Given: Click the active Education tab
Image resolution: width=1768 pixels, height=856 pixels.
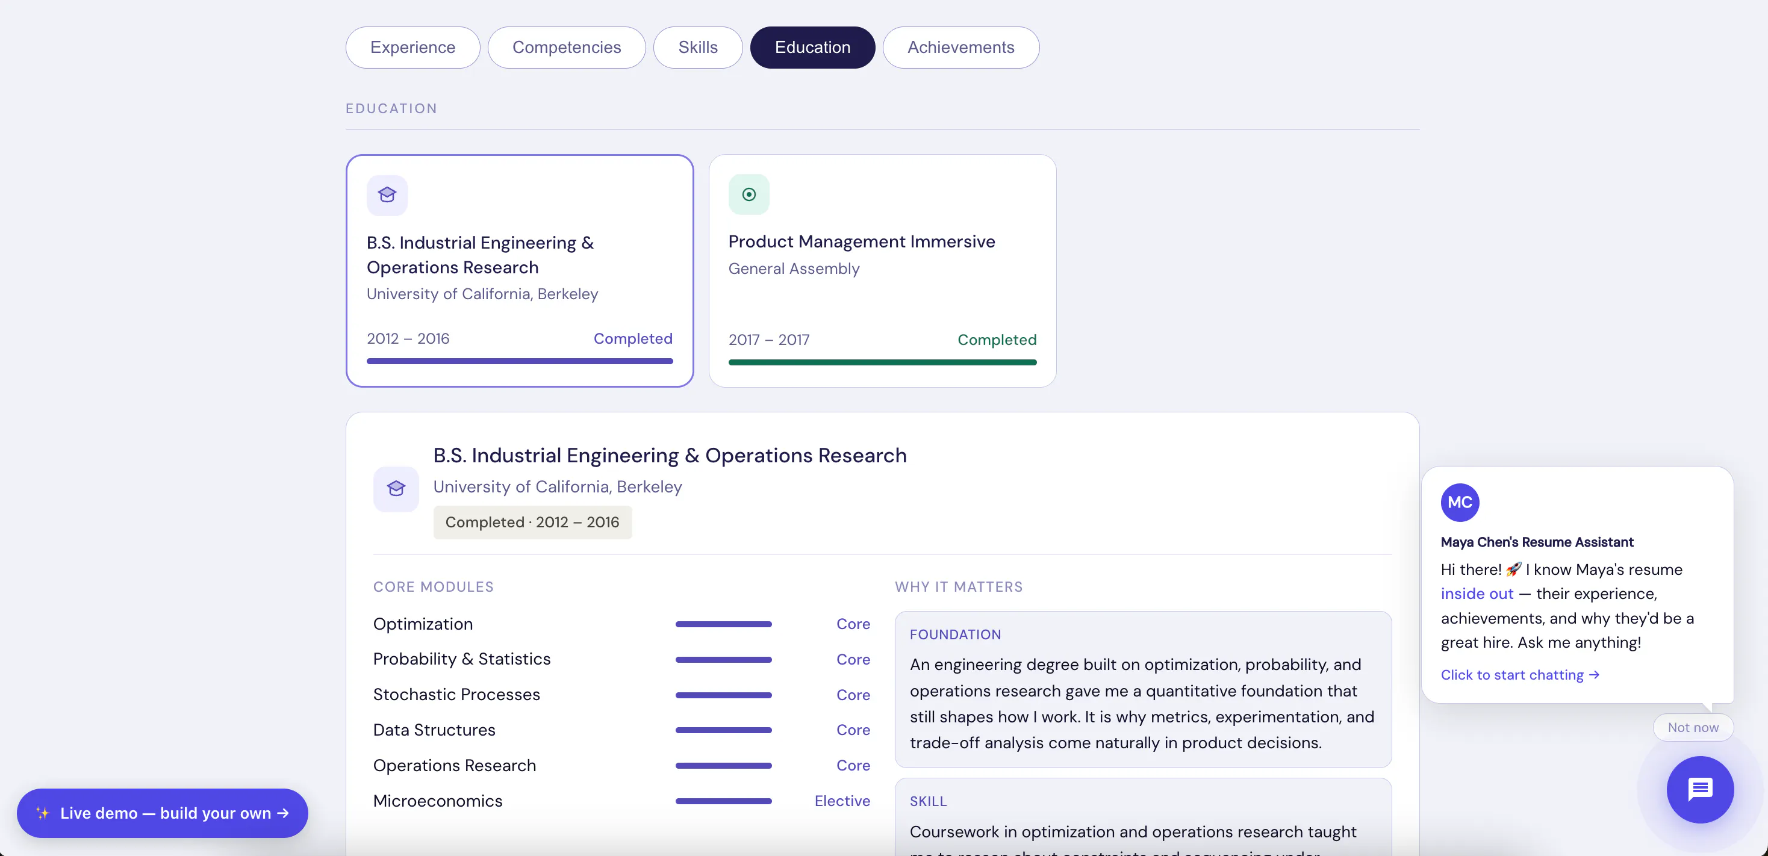Looking at the screenshot, I should 812,48.
